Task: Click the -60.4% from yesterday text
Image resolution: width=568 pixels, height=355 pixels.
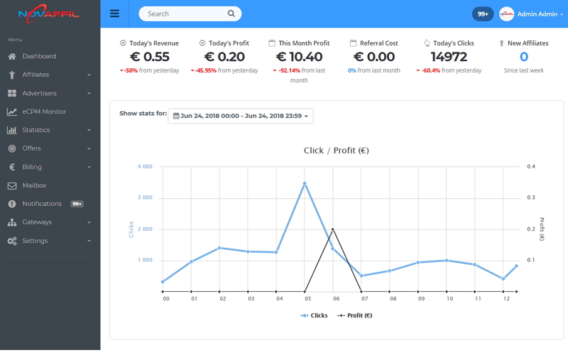Action: pyautogui.click(x=449, y=70)
